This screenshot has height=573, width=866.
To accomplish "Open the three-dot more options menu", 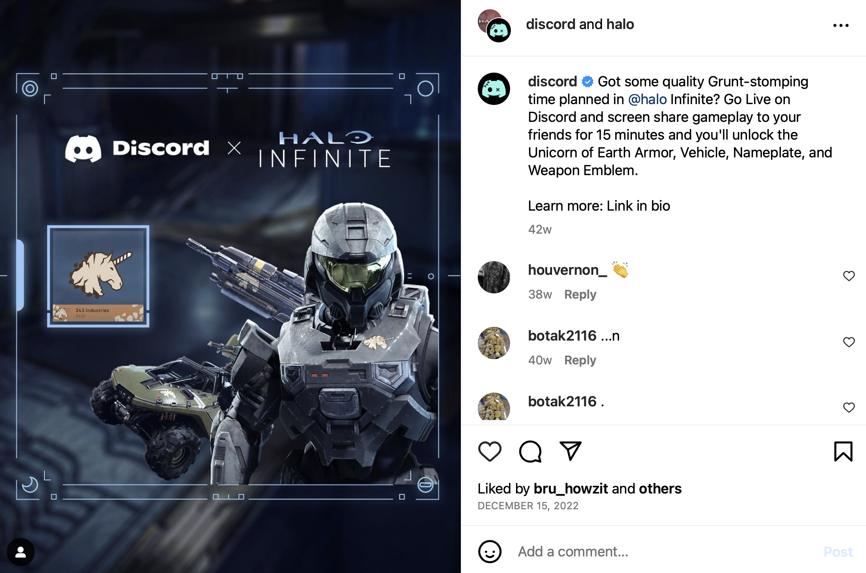I will point(841,25).
